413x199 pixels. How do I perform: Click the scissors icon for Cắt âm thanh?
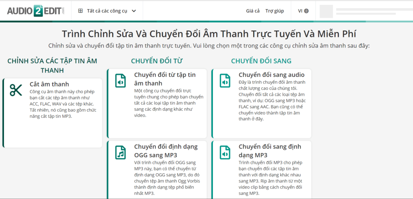tap(16, 90)
